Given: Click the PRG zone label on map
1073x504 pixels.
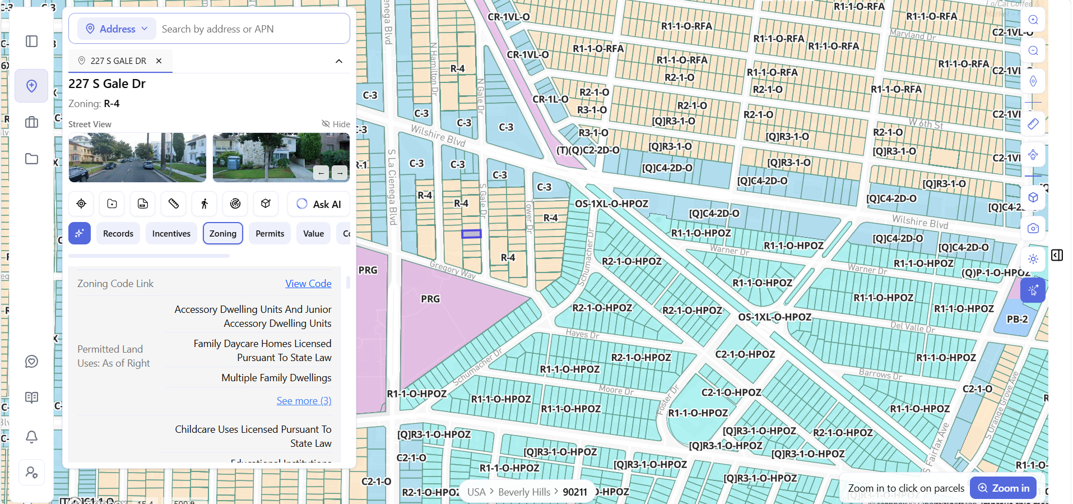Looking at the screenshot, I should coord(430,299).
